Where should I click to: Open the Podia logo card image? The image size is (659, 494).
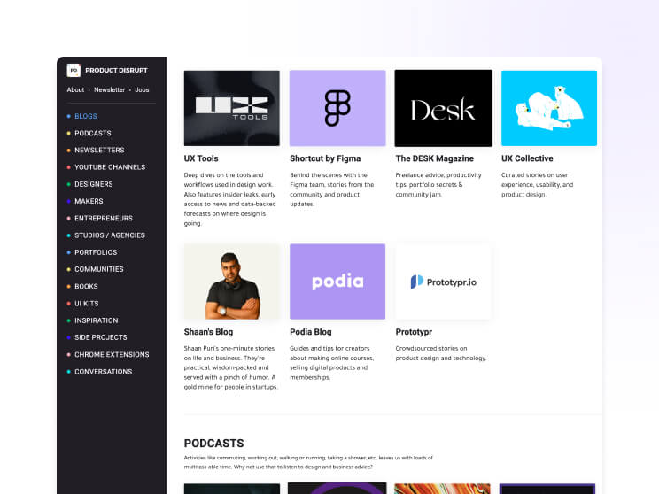(x=337, y=282)
